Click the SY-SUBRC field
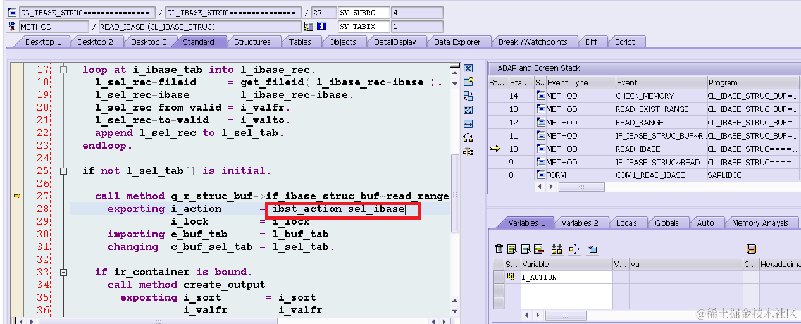 [x=364, y=12]
